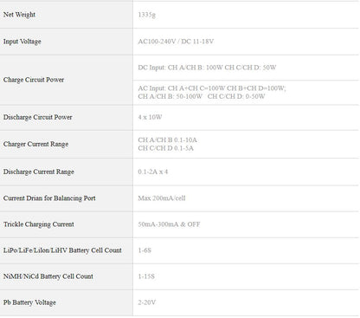The width and height of the screenshot is (360, 318).
Task: Click the Discharge Circuit Power label
Action: tap(38, 117)
